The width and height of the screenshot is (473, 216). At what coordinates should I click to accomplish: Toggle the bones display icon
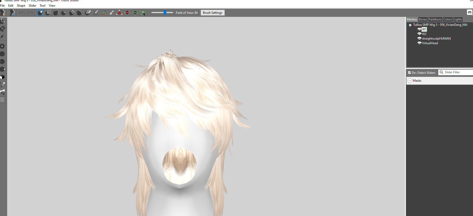coord(3,92)
